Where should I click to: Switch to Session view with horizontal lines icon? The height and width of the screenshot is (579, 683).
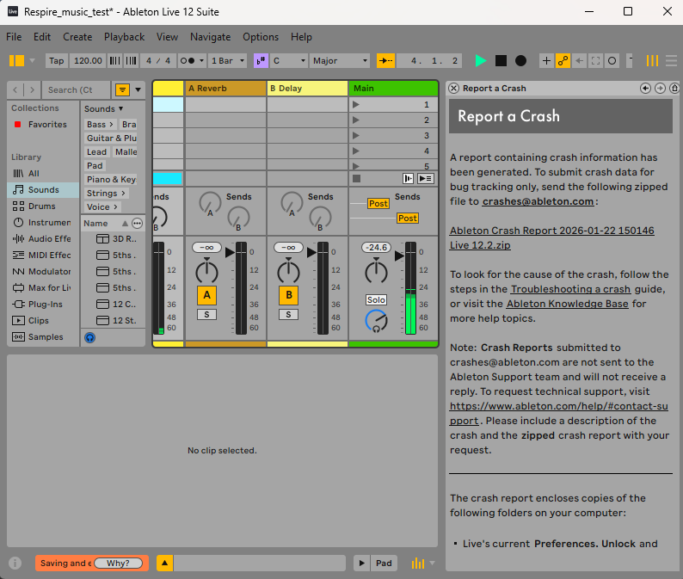(671, 60)
